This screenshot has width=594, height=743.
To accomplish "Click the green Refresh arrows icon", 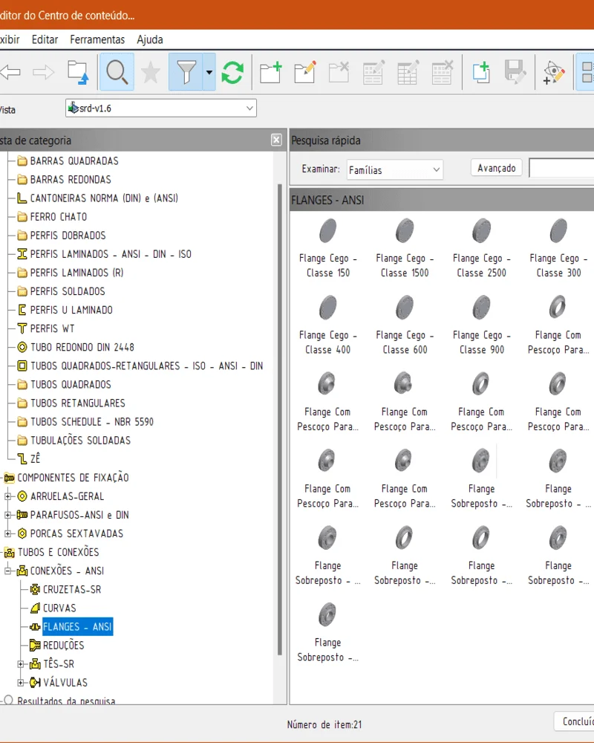I will click(x=232, y=72).
